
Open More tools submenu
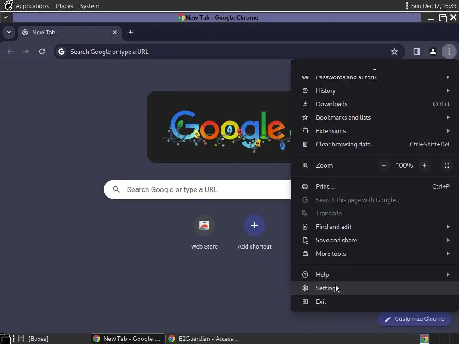[375, 254]
